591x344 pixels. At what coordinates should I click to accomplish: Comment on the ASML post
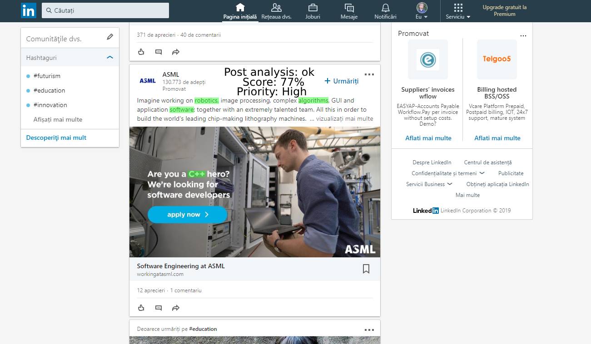point(159,308)
